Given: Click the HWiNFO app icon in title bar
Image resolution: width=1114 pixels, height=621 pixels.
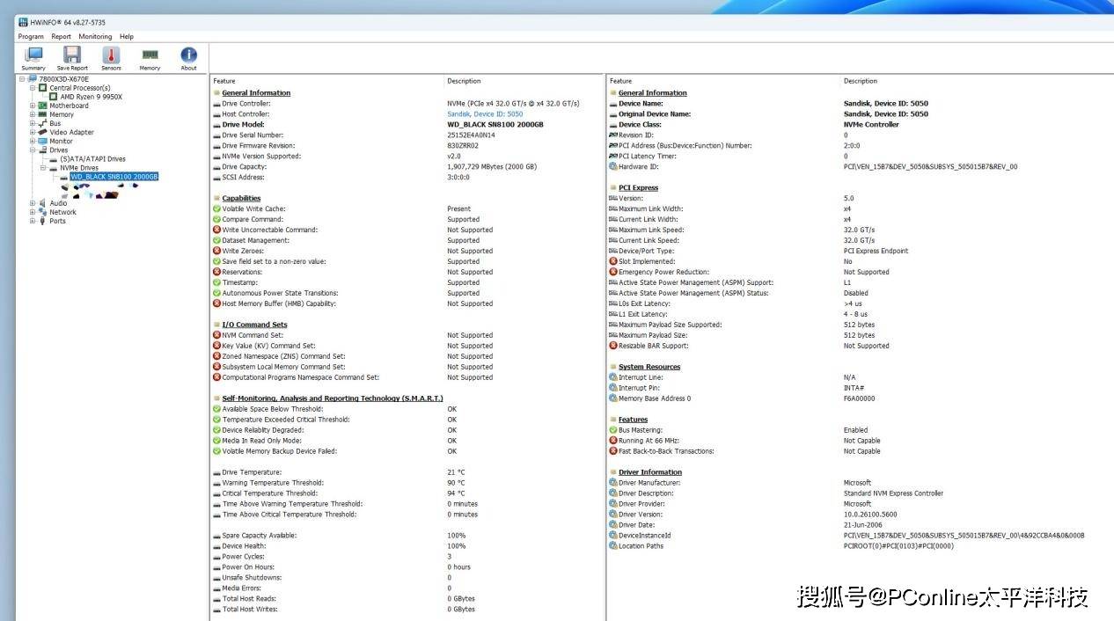Looking at the screenshot, I should pos(23,21).
